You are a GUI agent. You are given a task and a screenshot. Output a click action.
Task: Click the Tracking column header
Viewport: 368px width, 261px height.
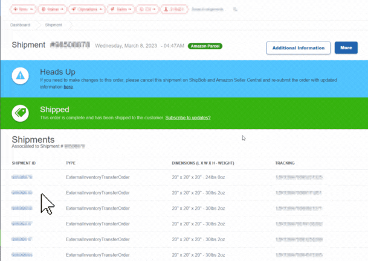[x=285, y=163]
